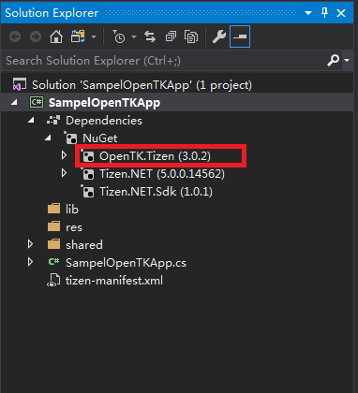Select tizen-manifest.xml file
The height and width of the screenshot is (393, 358).
coord(114,281)
